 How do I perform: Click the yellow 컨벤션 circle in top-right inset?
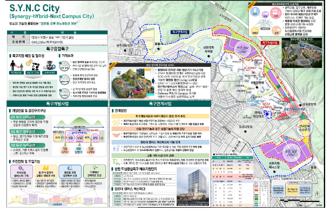click(x=255, y=31)
